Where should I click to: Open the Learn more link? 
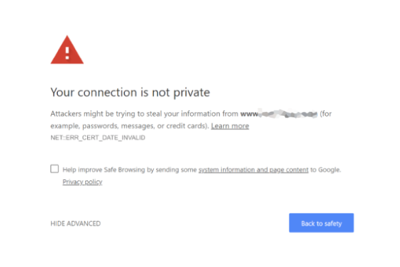230,126
